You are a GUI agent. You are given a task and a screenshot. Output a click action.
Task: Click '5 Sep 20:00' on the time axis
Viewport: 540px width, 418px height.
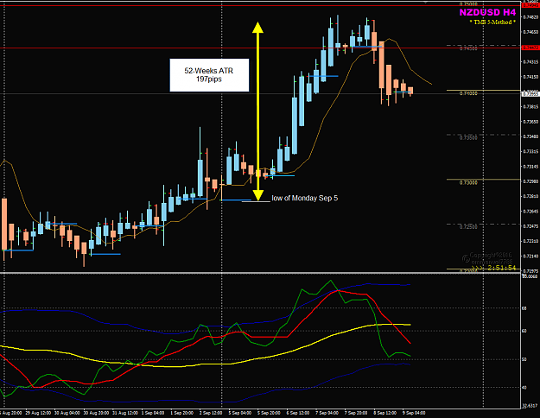click(269, 413)
